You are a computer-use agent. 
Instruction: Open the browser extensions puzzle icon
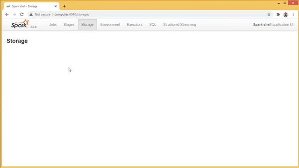point(278,14)
